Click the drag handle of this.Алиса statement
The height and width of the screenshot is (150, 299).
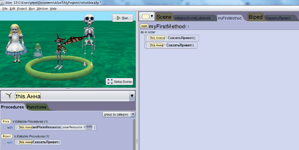click(x=146, y=38)
